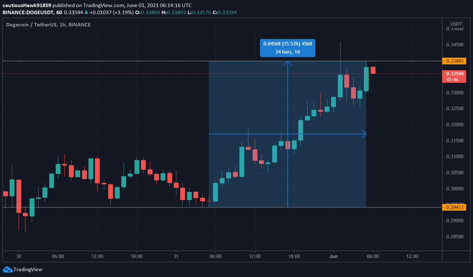Viewport: 473px width, 277px height.
Task: Select the orange 0.29413 price label
Action: [454, 207]
